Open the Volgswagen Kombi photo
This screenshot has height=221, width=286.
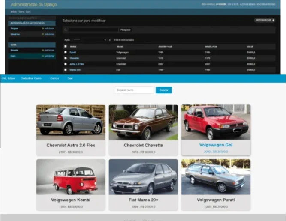pyautogui.click(x=71, y=177)
